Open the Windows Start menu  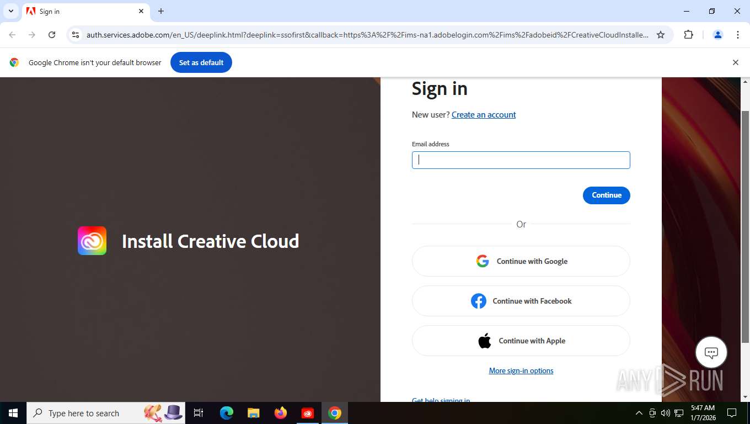pyautogui.click(x=13, y=413)
